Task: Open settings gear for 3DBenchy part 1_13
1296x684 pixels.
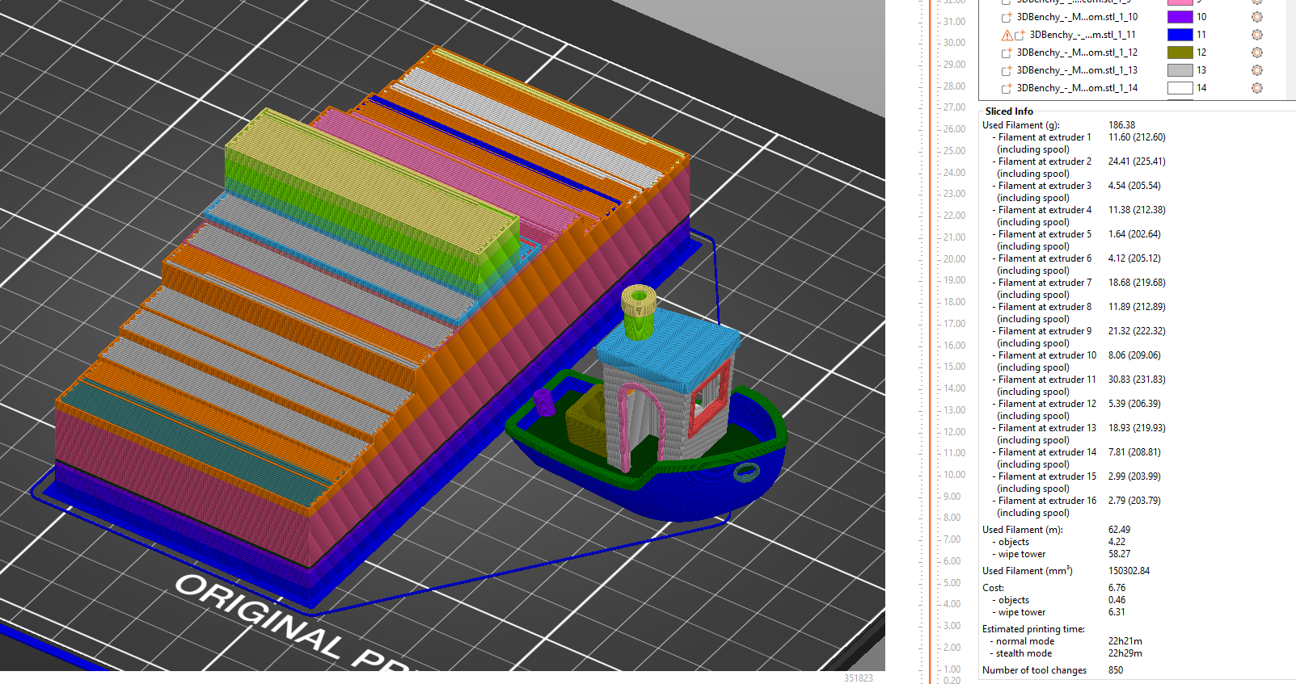Action: [1257, 70]
